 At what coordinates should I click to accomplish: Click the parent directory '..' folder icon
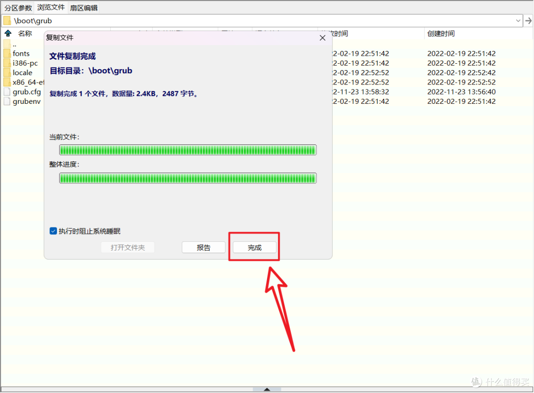point(7,44)
